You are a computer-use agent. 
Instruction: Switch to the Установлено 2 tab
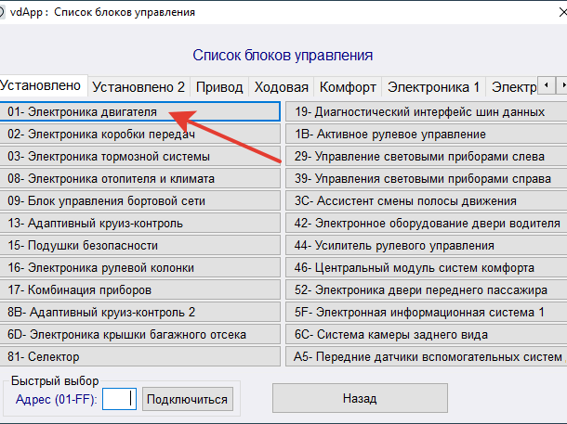coord(138,87)
